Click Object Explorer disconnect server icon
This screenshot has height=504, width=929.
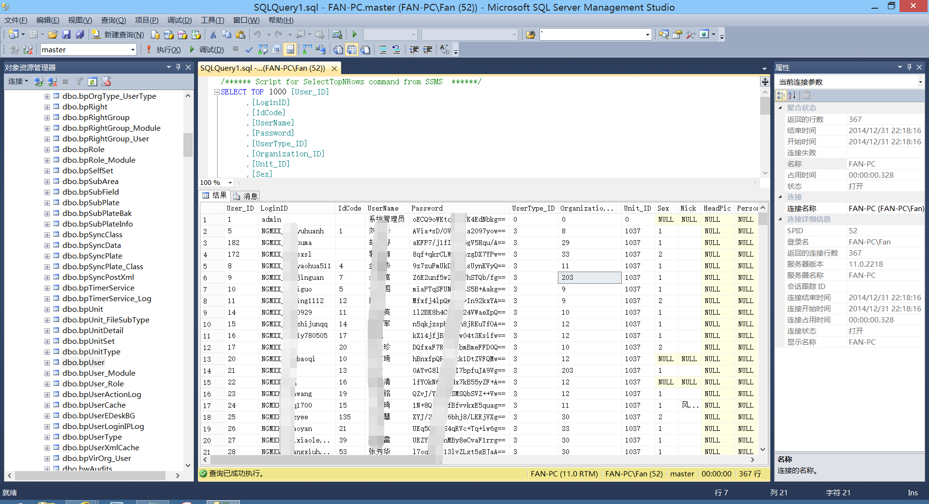coord(52,81)
